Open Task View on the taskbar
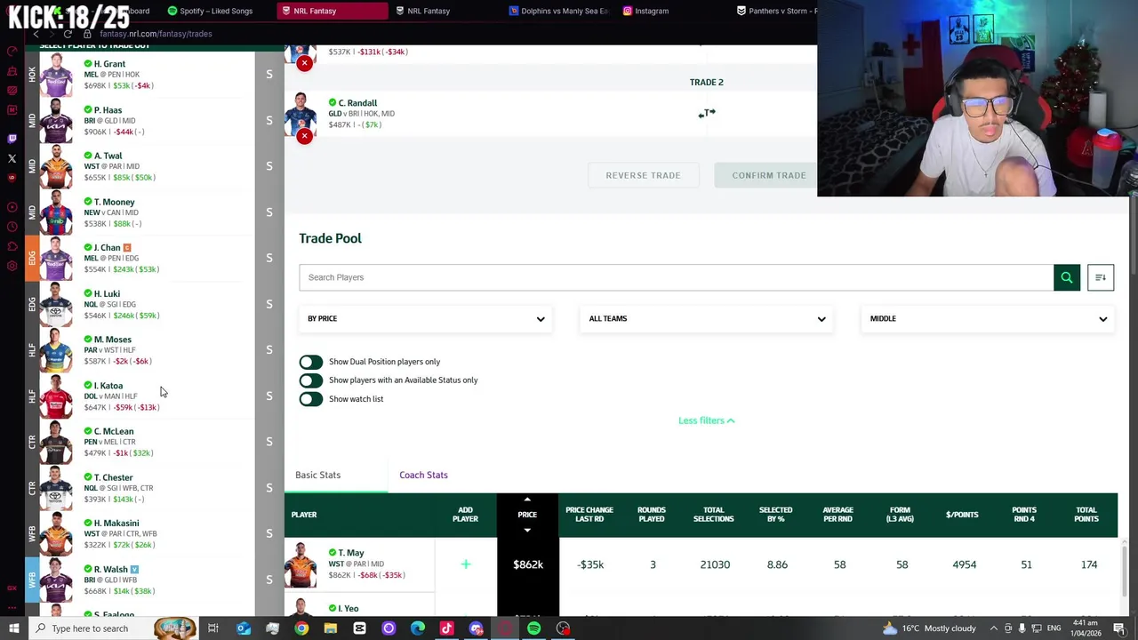This screenshot has width=1138, height=640. (213, 628)
